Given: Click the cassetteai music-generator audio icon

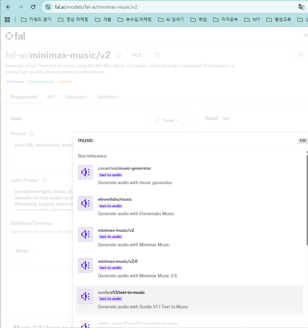Looking at the screenshot, I should click(x=86, y=172).
